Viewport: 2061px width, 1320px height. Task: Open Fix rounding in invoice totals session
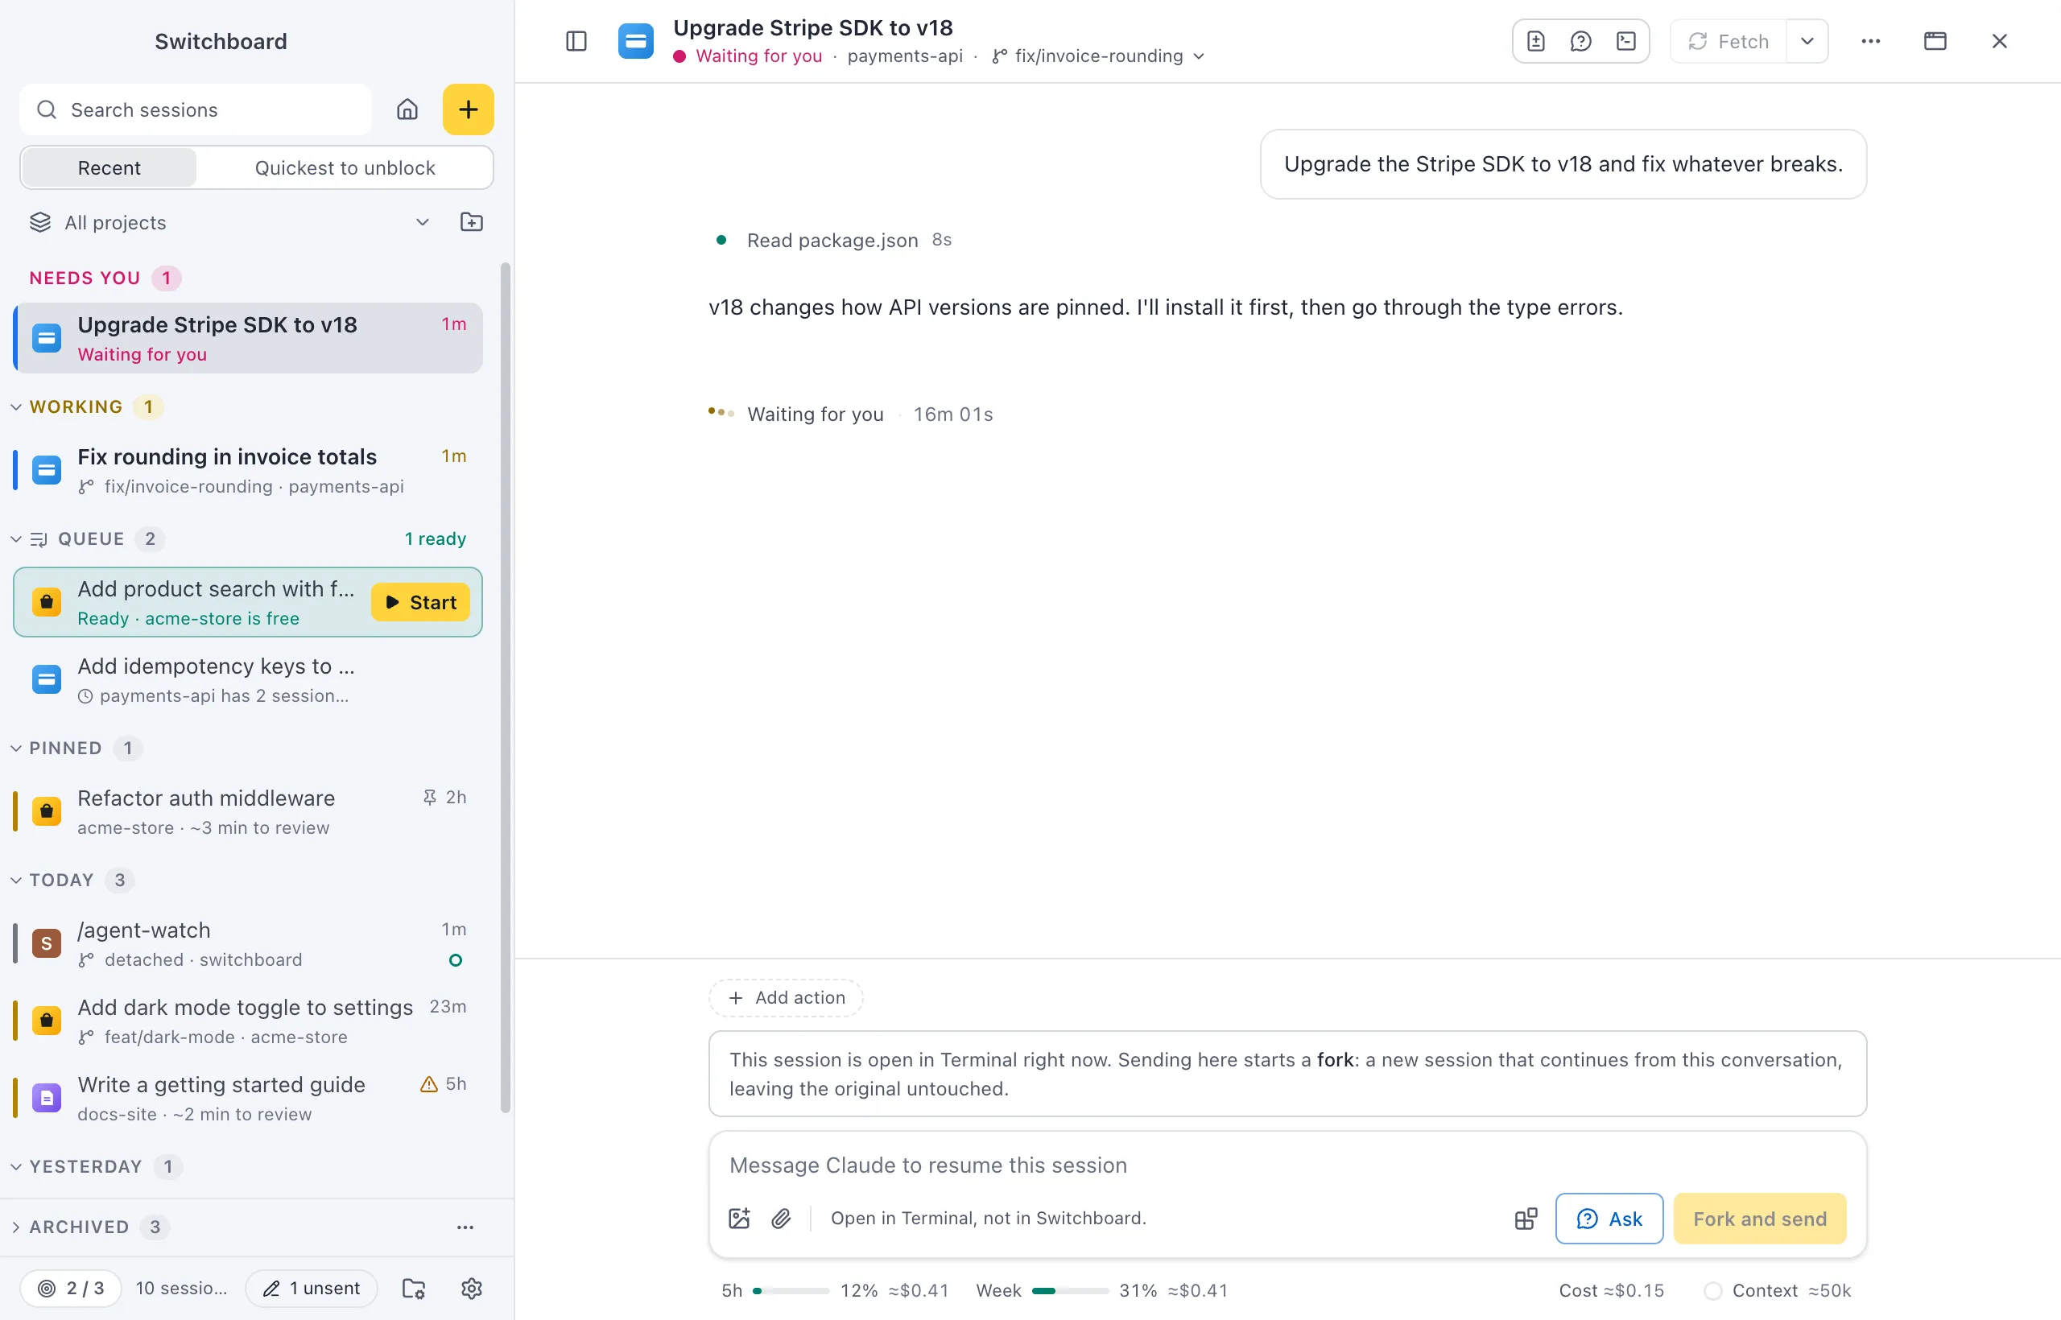pos(249,471)
